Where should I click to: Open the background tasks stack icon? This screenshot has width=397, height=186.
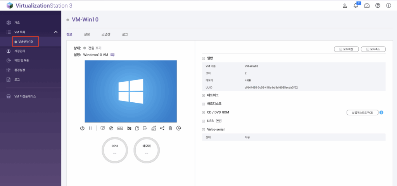(345, 5)
